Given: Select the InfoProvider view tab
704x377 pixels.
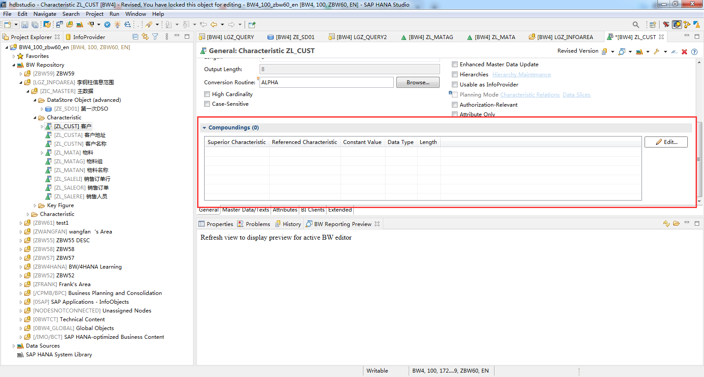Looking at the screenshot, I should point(85,37).
